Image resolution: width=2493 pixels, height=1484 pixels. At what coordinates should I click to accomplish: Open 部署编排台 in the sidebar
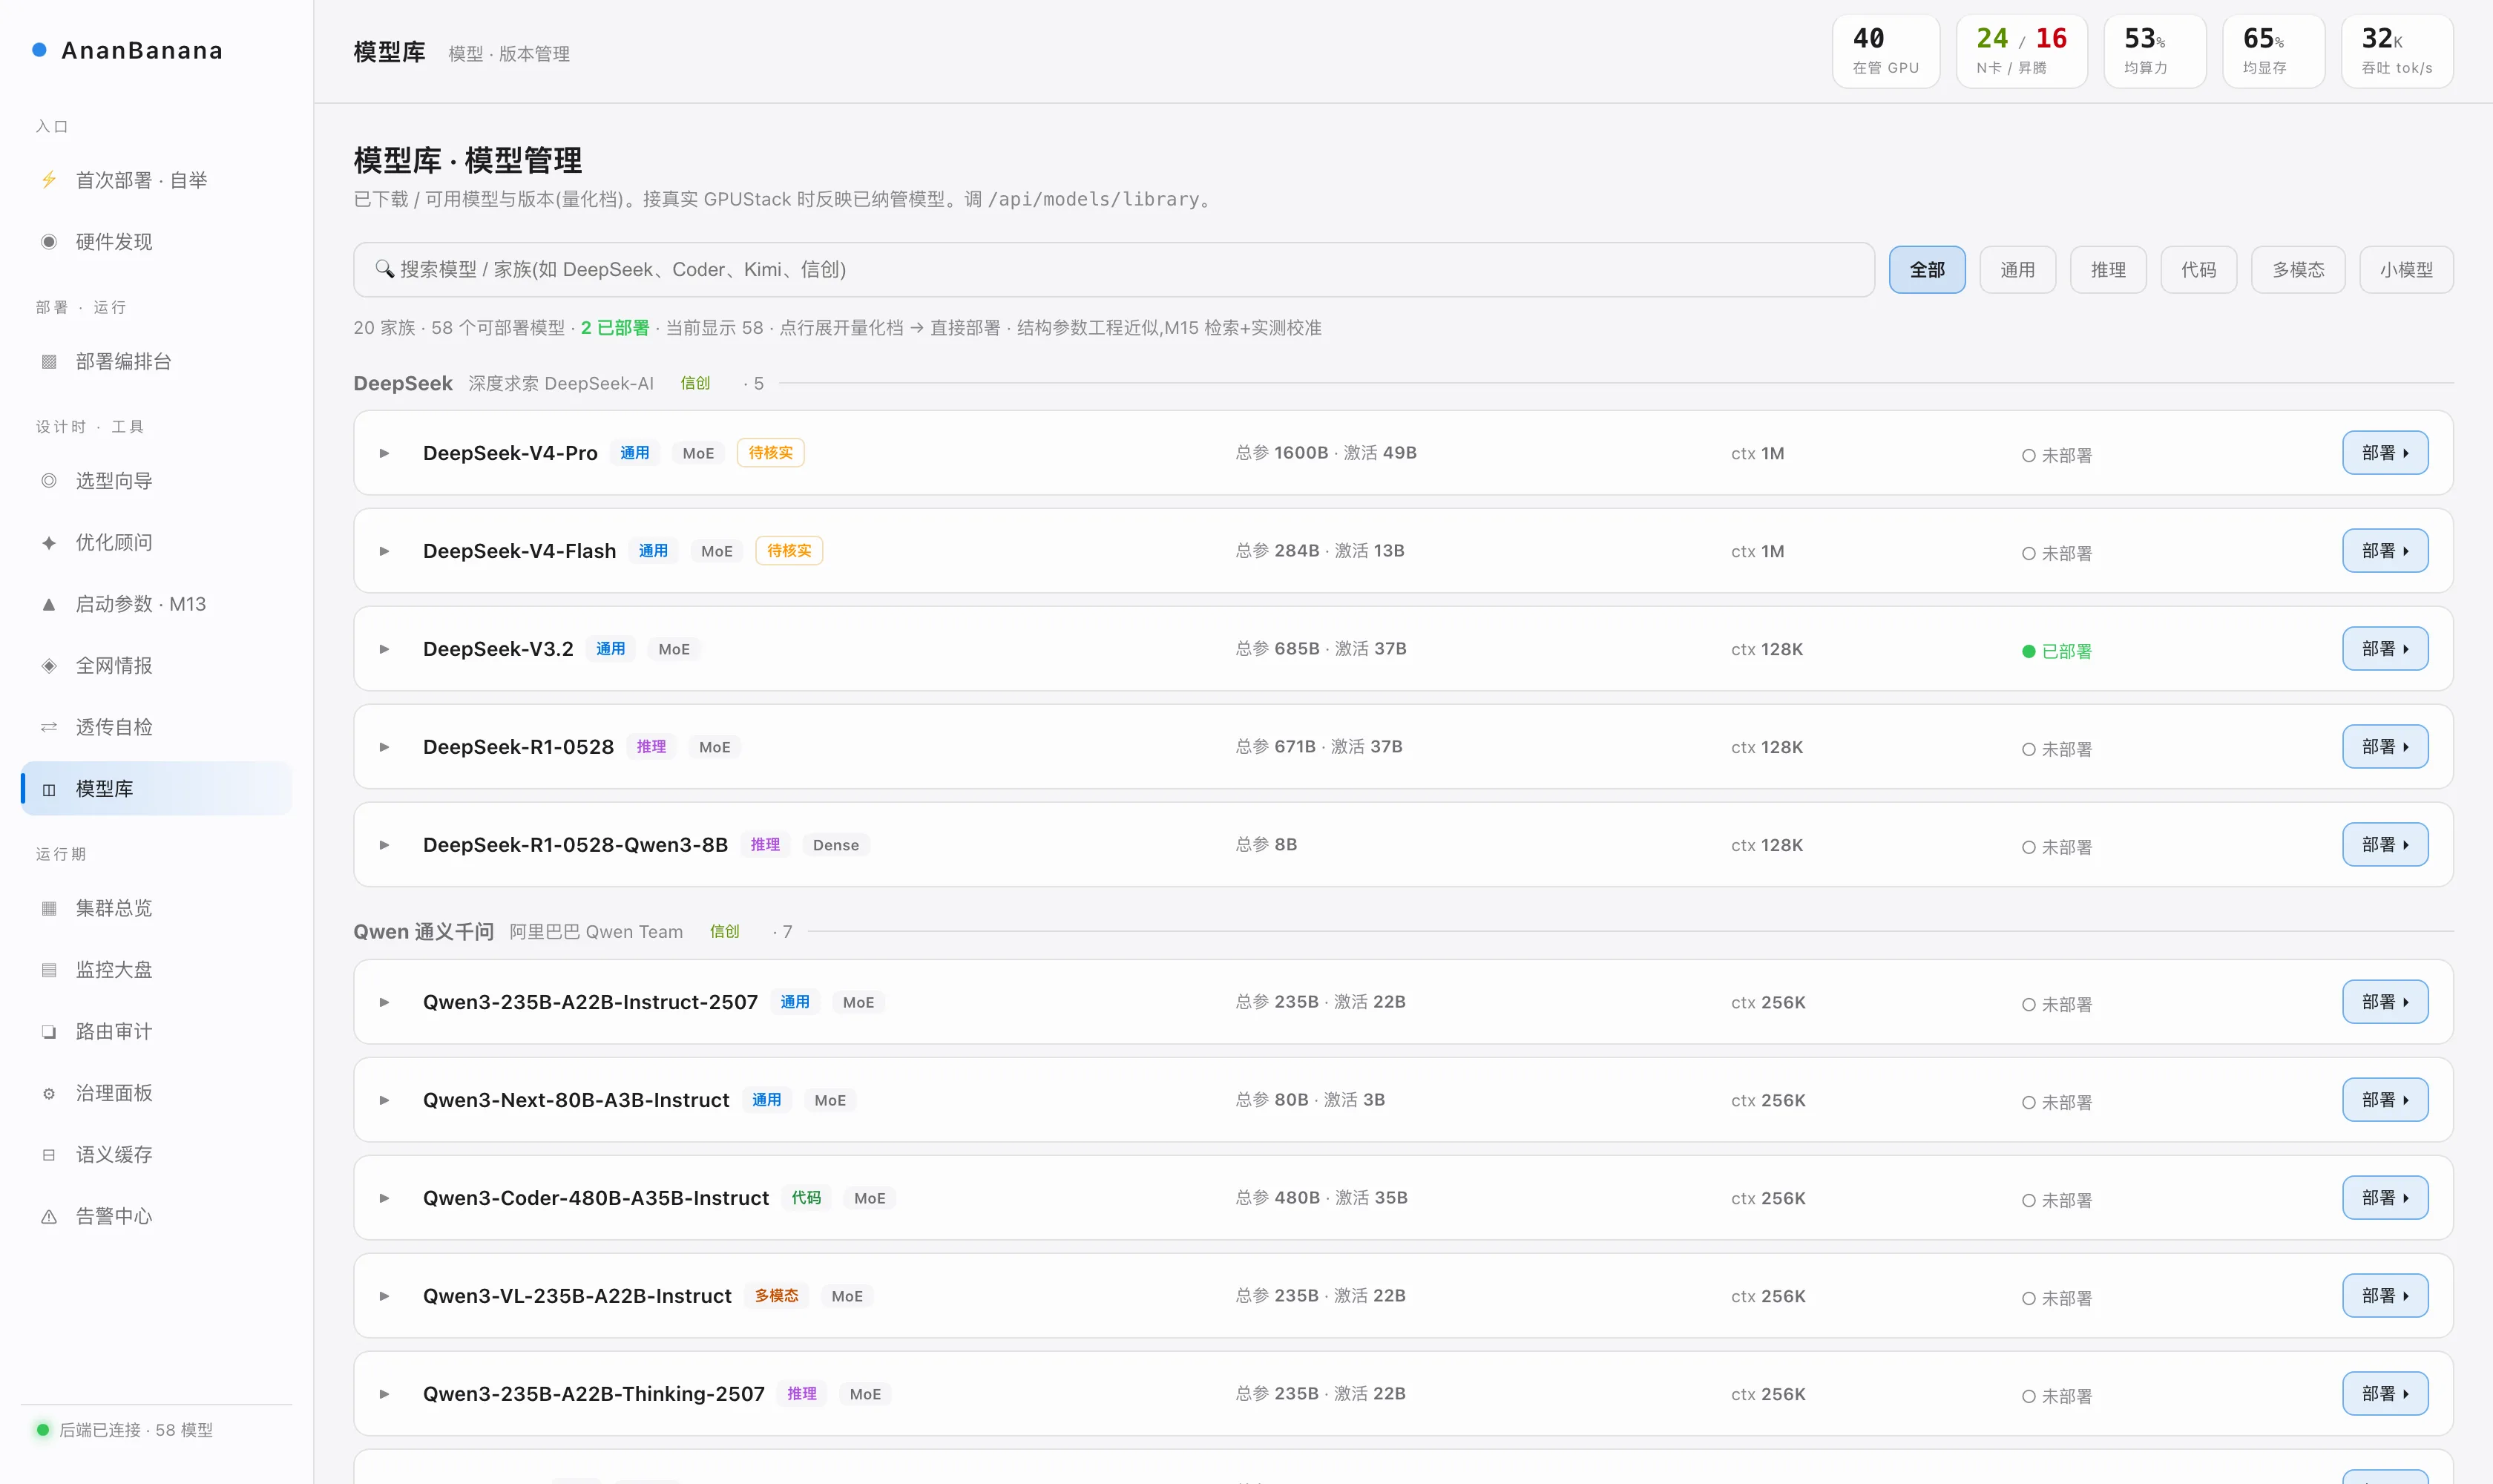coord(156,361)
